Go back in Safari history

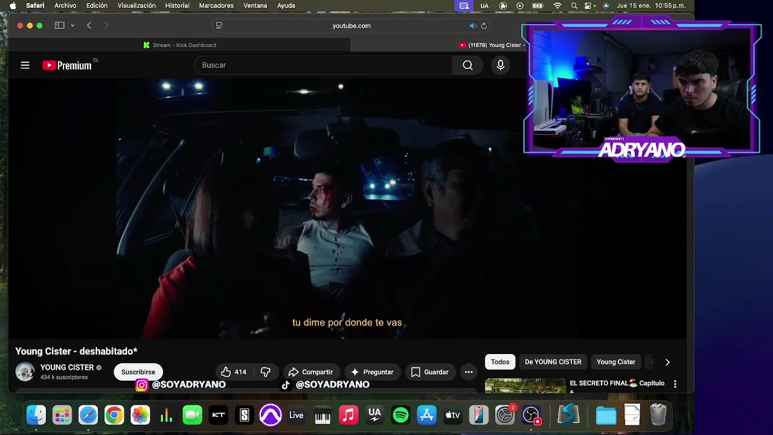click(x=89, y=25)
